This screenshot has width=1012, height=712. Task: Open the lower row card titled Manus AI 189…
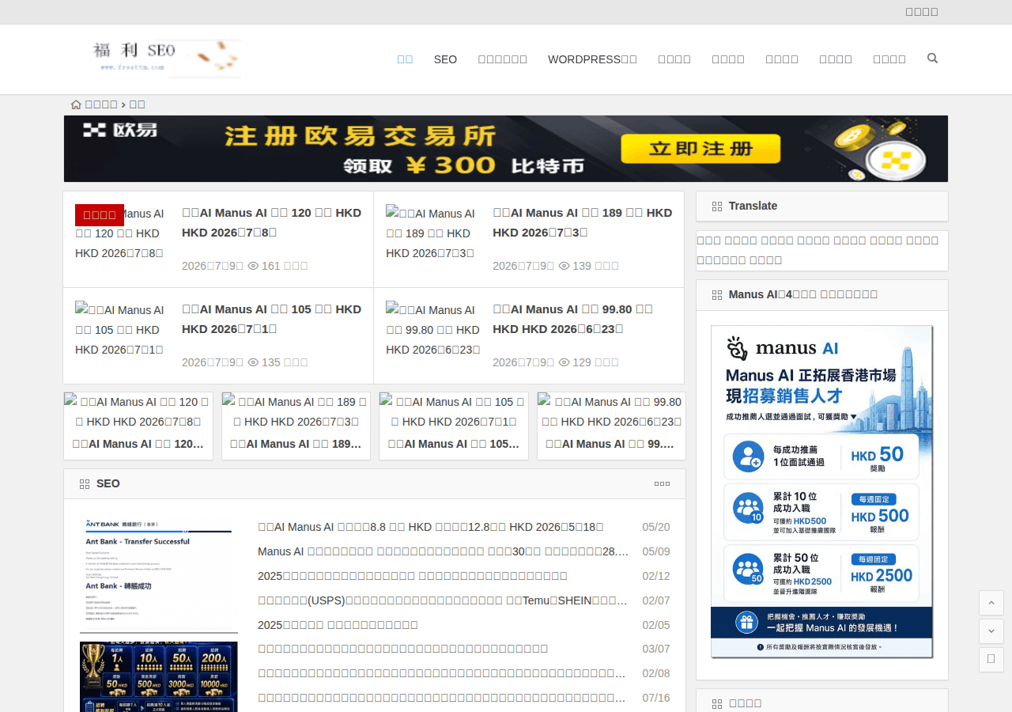(296, 444)
